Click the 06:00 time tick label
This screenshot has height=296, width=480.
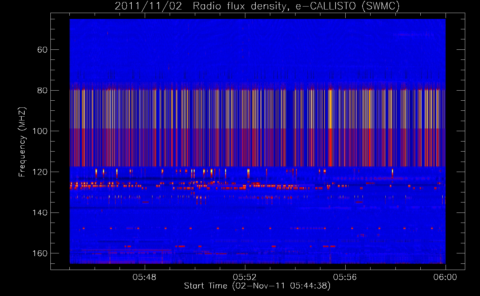(x=445, y=277)
